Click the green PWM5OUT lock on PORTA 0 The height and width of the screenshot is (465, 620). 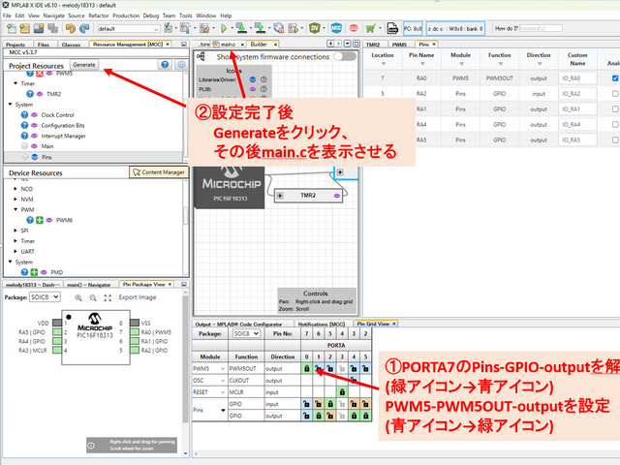[307, 368]
